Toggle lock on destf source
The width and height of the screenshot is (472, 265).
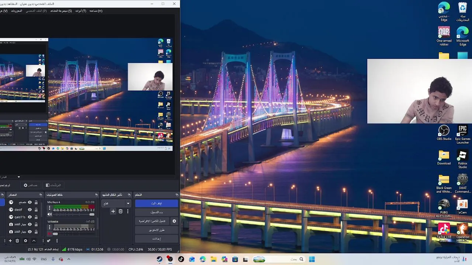[x=36, y=209]
